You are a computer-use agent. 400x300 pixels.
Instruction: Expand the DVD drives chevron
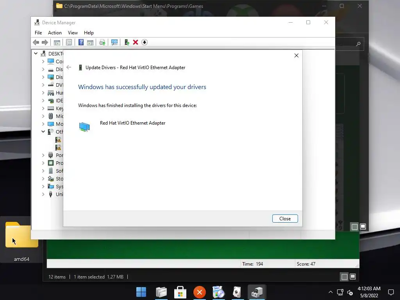(43, 85)
